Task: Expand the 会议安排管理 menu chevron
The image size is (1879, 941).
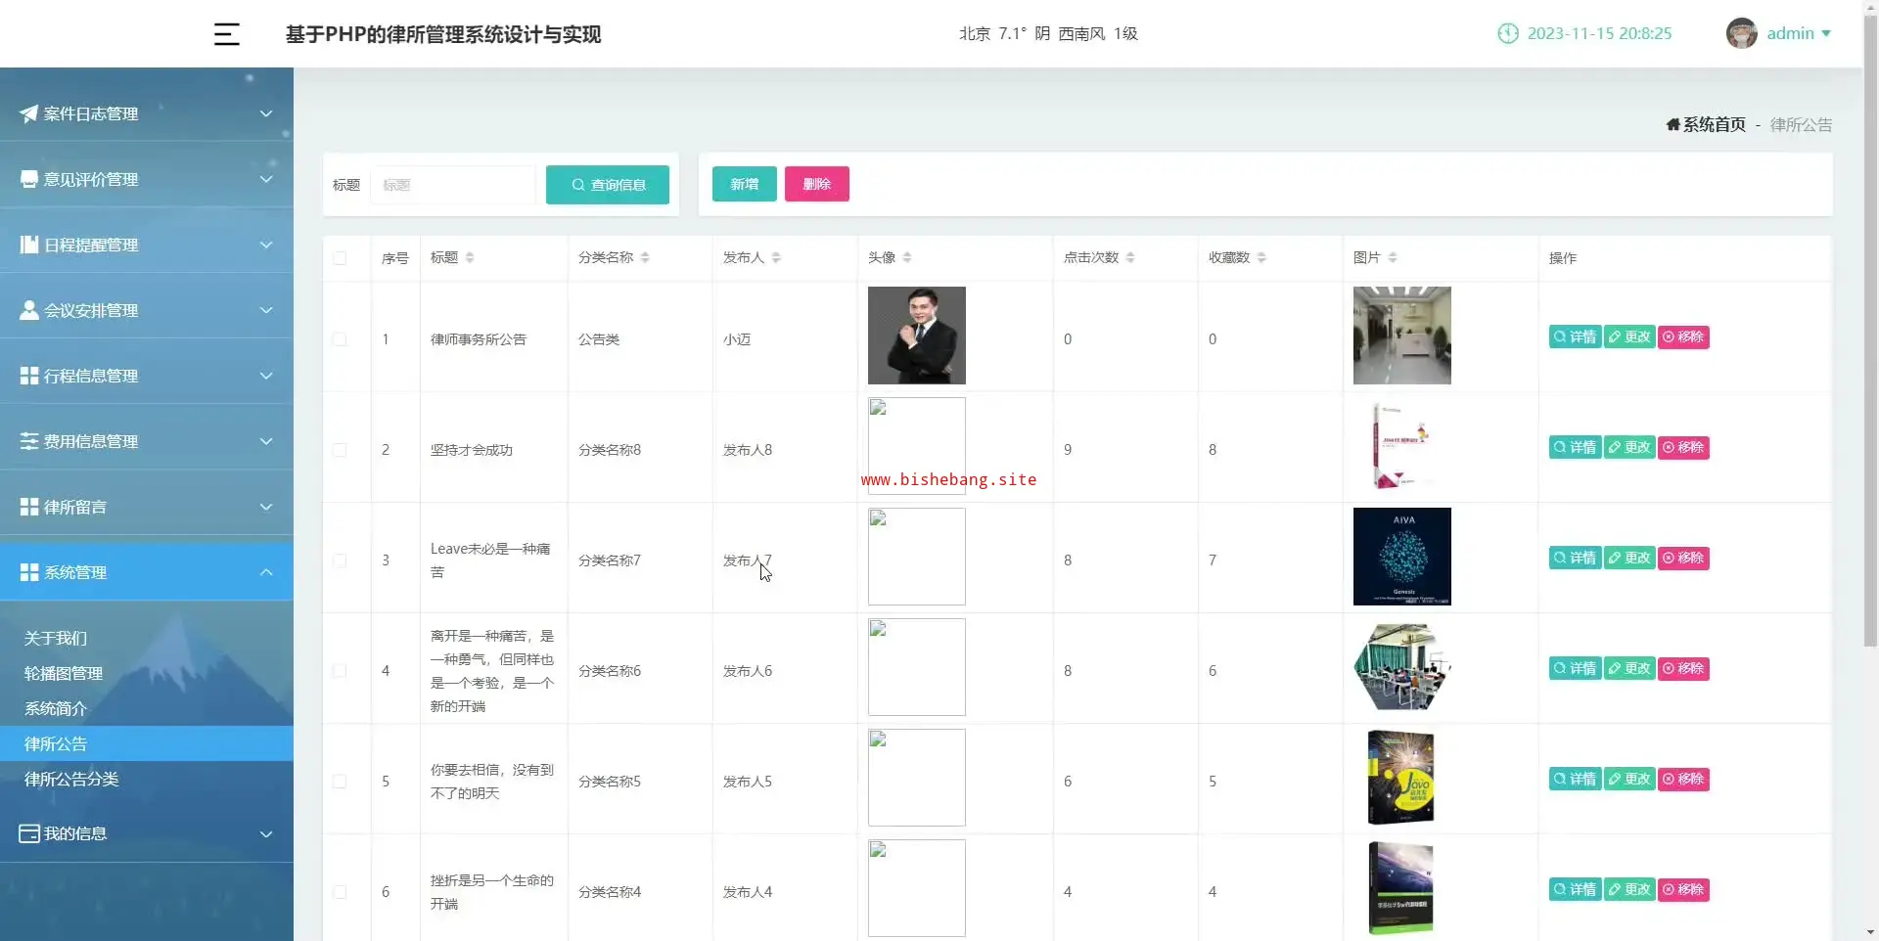Action: click(266, 310)
